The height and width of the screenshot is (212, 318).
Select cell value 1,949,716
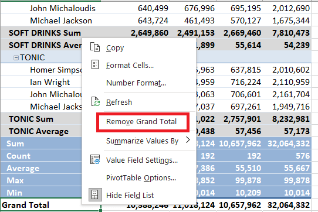291,107
